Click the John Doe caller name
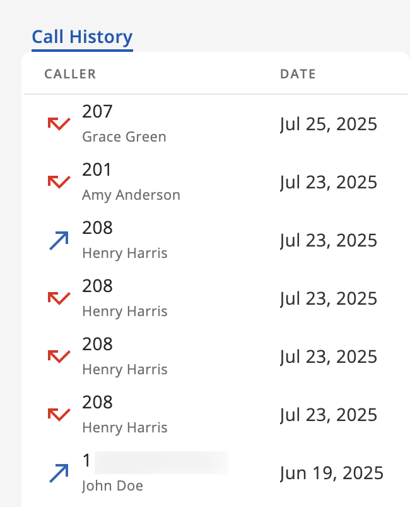The height and width of the screenshot is (507, 410). coord(112,486)
